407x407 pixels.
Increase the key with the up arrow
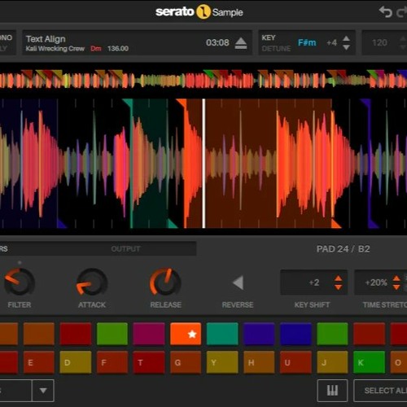click(x=346, y=38)
